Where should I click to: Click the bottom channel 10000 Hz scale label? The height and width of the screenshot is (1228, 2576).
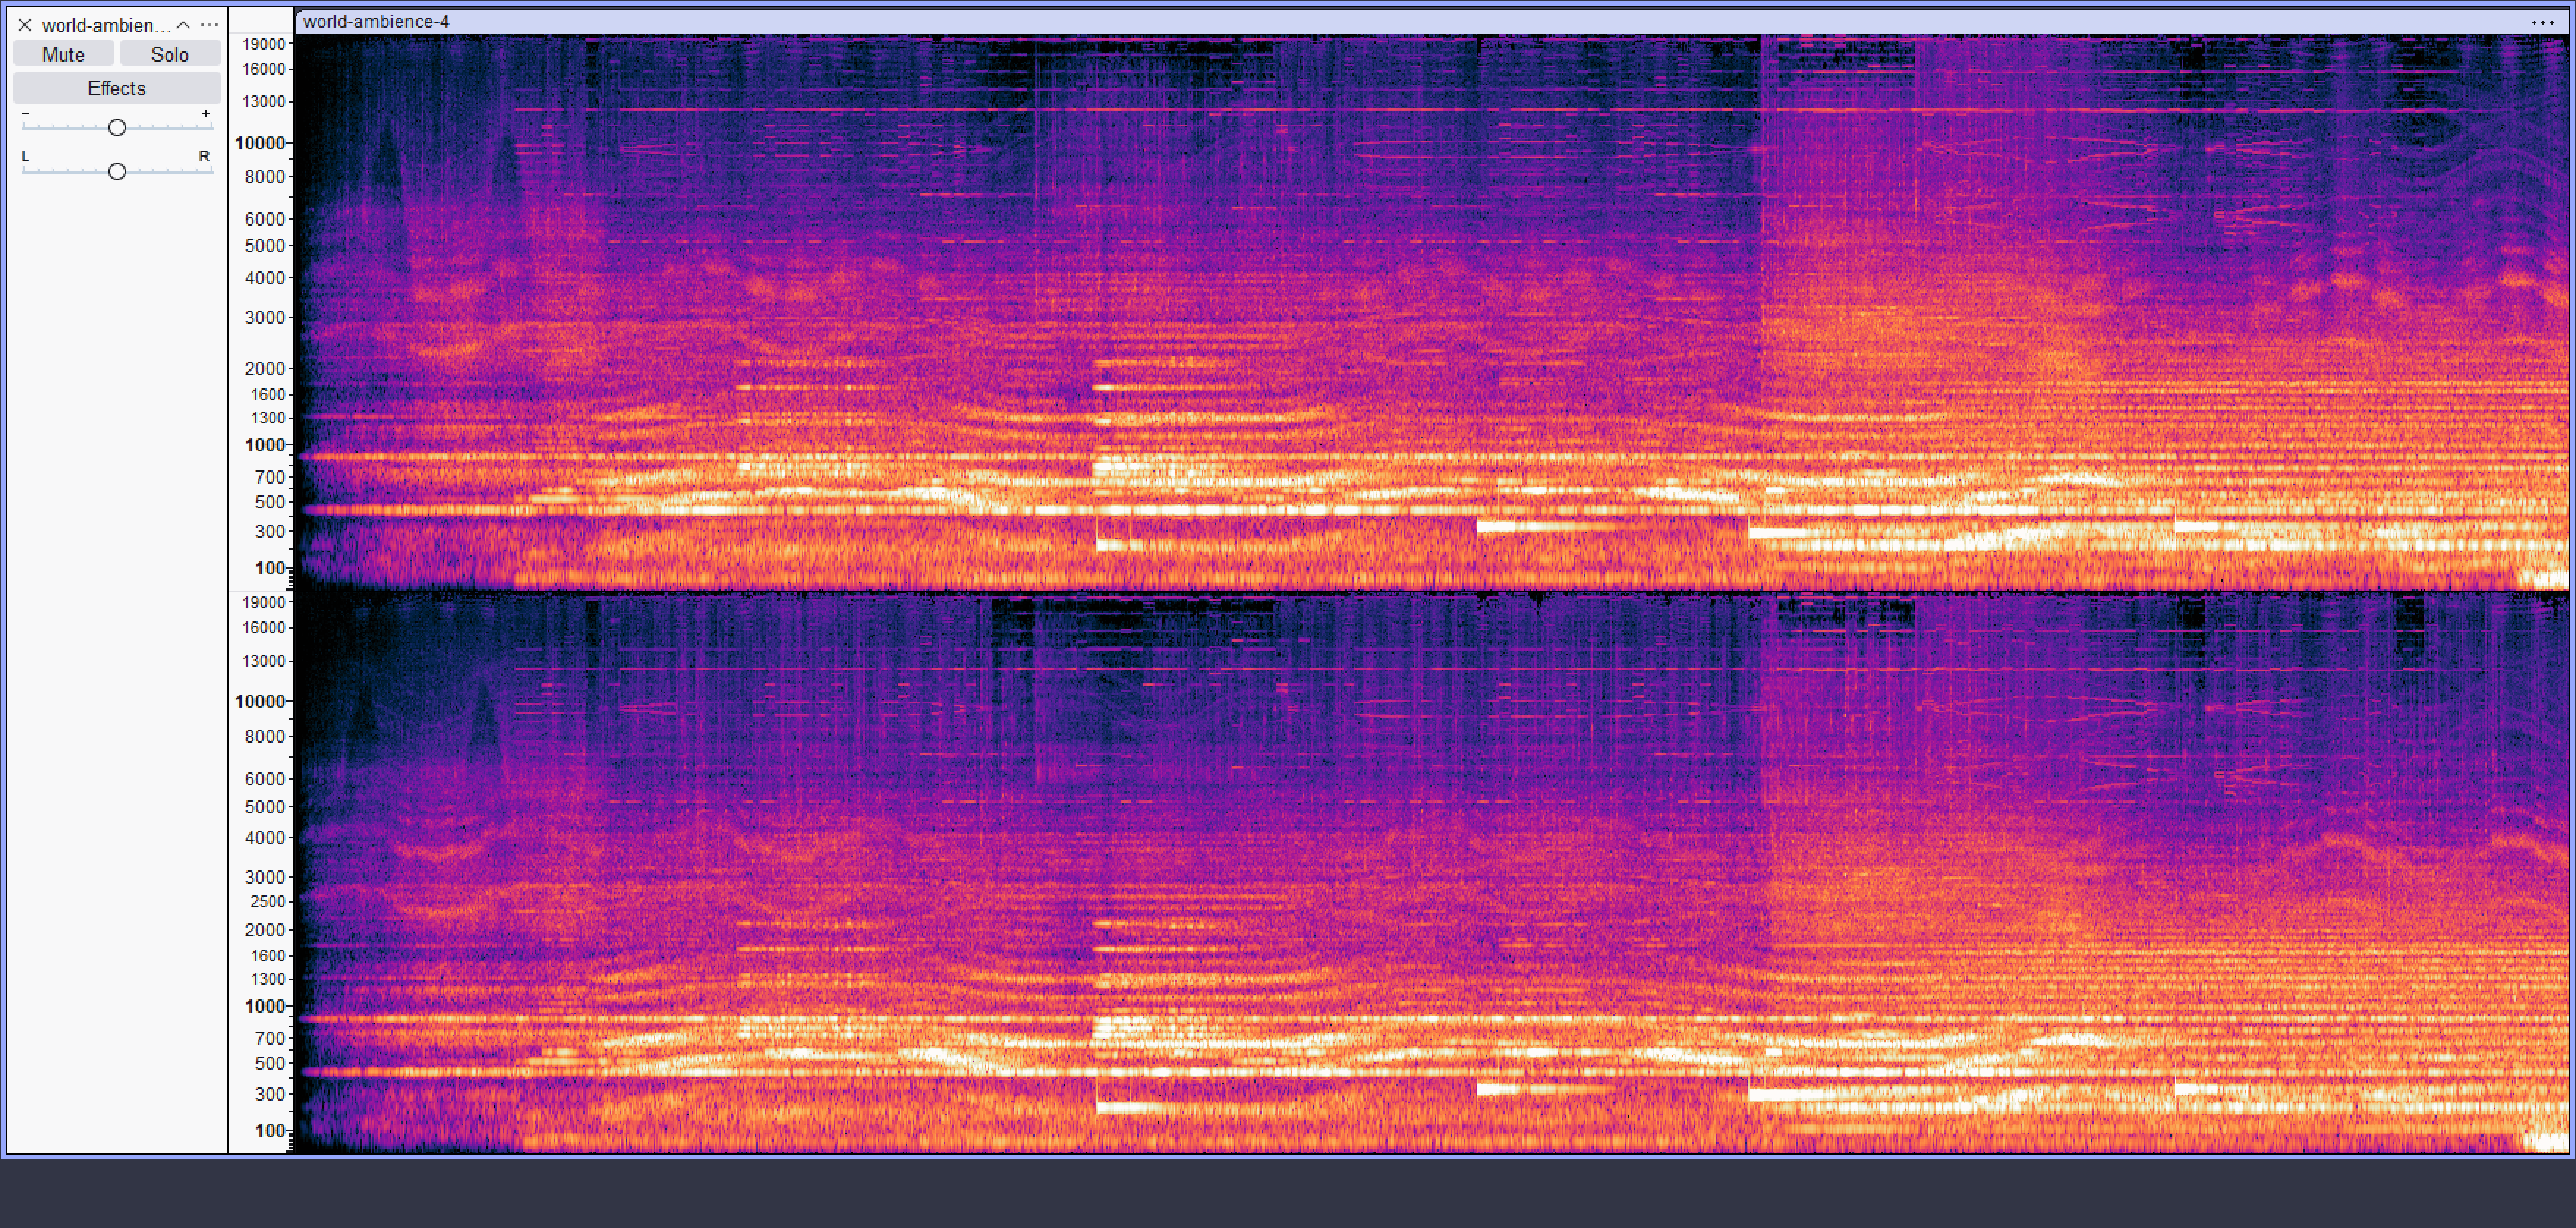[260, 701]
